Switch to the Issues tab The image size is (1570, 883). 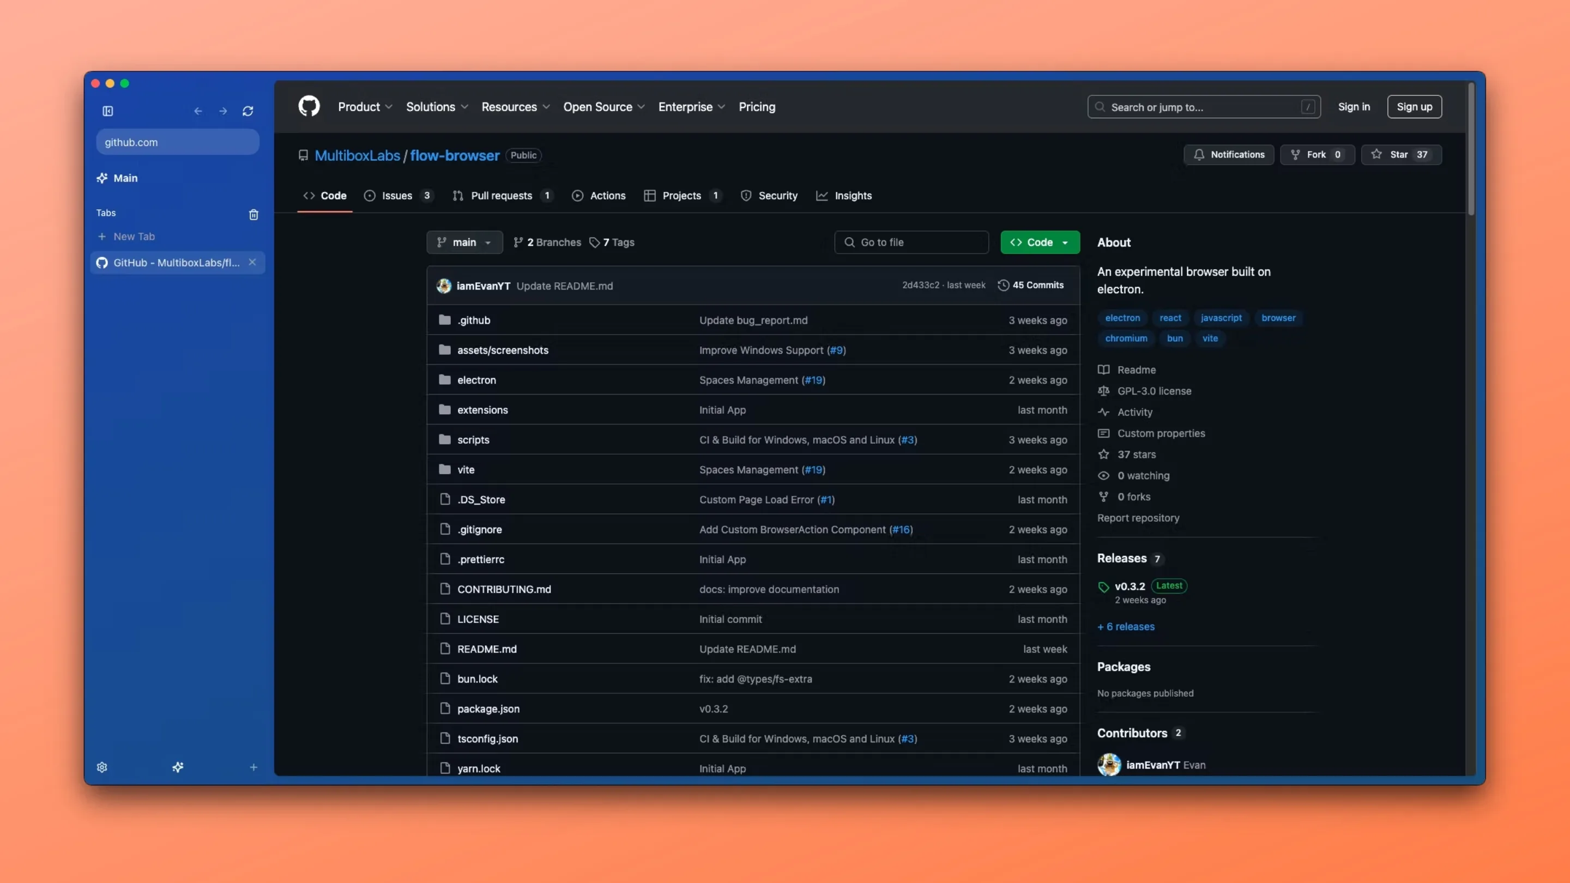click(397, 196)
